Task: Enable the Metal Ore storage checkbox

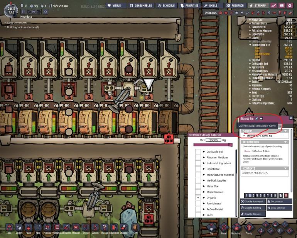Action: (198, 186)
